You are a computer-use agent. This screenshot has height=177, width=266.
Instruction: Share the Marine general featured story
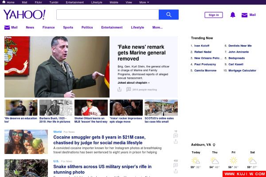coord(119,89)
